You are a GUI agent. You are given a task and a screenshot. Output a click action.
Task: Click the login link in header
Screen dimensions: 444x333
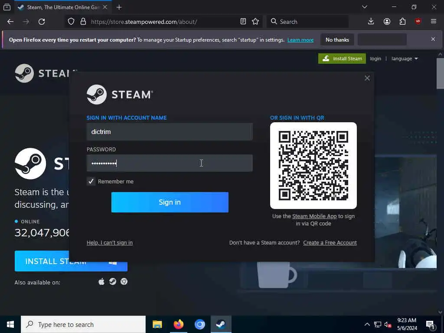coord(375,59)
